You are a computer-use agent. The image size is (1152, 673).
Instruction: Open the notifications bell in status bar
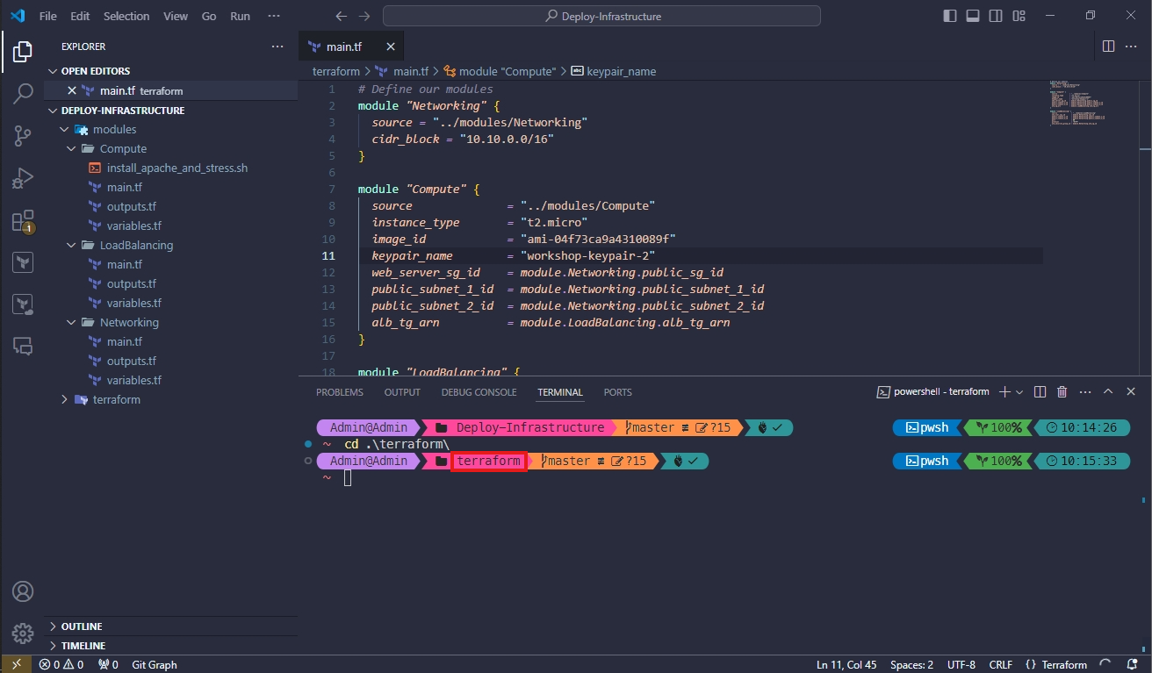pos(1132,664)
